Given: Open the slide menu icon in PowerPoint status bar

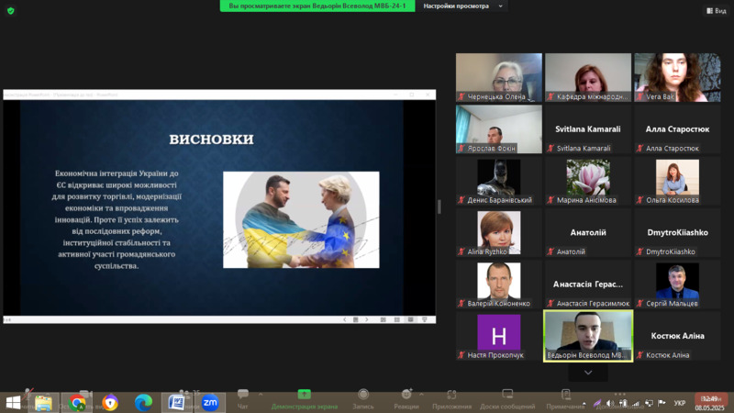Looking at the screenshot, I should pyautogui.click(x=356, y=319).
